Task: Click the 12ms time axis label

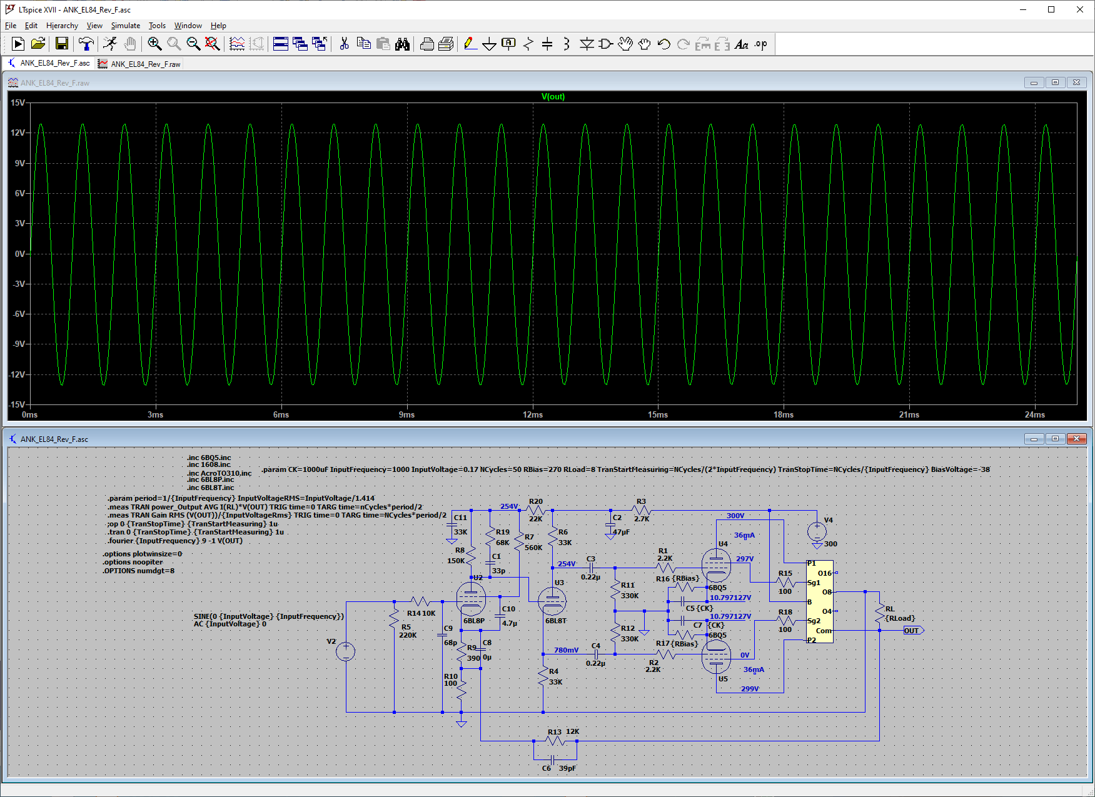Action: coord(533,415)
